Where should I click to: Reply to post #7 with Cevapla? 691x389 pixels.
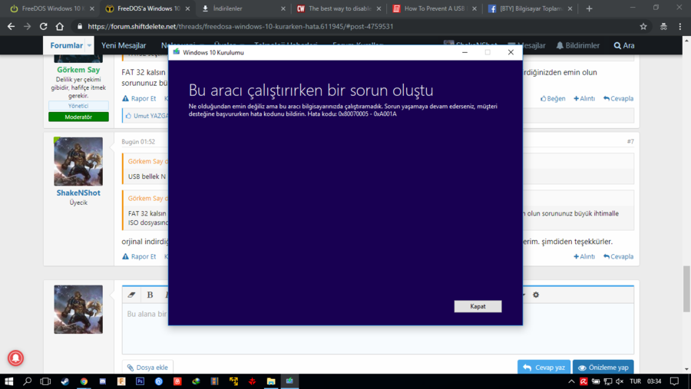click(x=618, y=256)
